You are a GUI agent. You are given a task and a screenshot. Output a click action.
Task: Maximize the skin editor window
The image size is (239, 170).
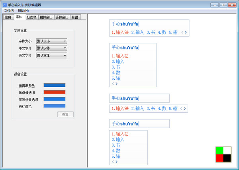223,5
